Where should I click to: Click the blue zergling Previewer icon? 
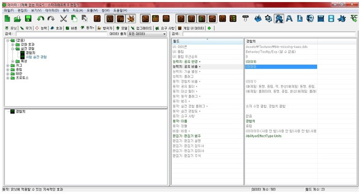[x=342, y=19]
